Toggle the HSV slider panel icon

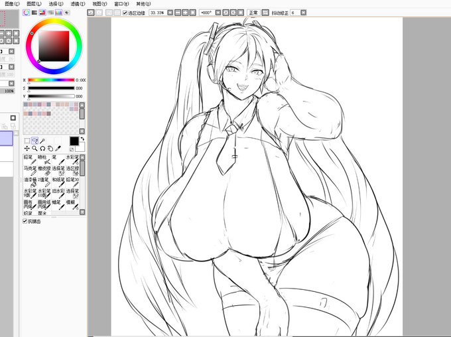click(42, 13)
